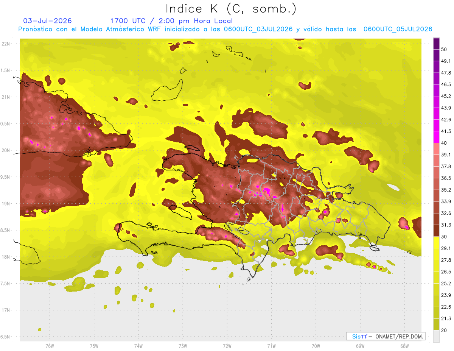Click the "SisTT - ONAMET/REP.DOM." credit box
Image resolution: width=454 pixels, height=351 pixels.
386,336
